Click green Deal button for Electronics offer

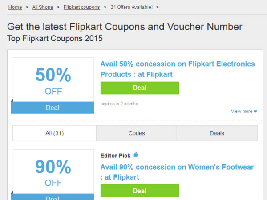click(139, 88)
